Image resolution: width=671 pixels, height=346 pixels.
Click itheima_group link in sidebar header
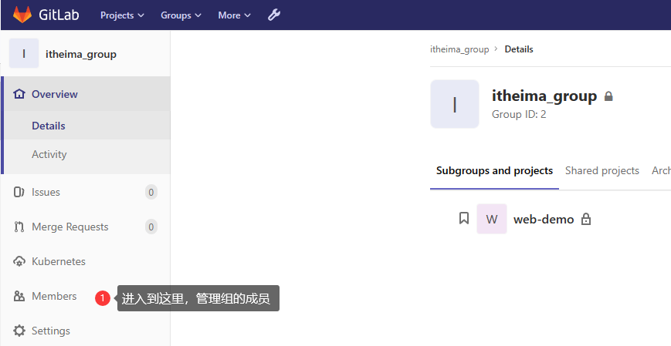(x=81, y=54)
